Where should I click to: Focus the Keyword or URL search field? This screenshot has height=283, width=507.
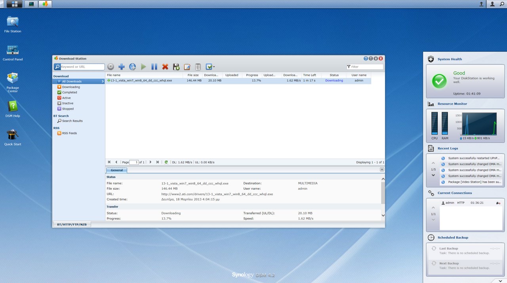click(x=82, y=67)
